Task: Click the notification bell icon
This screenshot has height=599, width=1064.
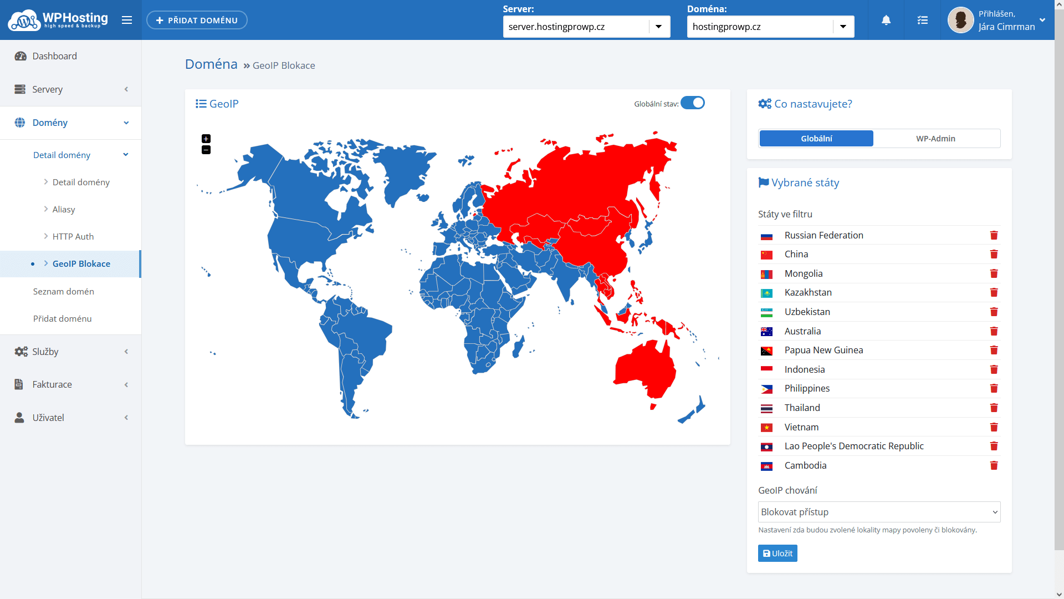Action: 886,21
